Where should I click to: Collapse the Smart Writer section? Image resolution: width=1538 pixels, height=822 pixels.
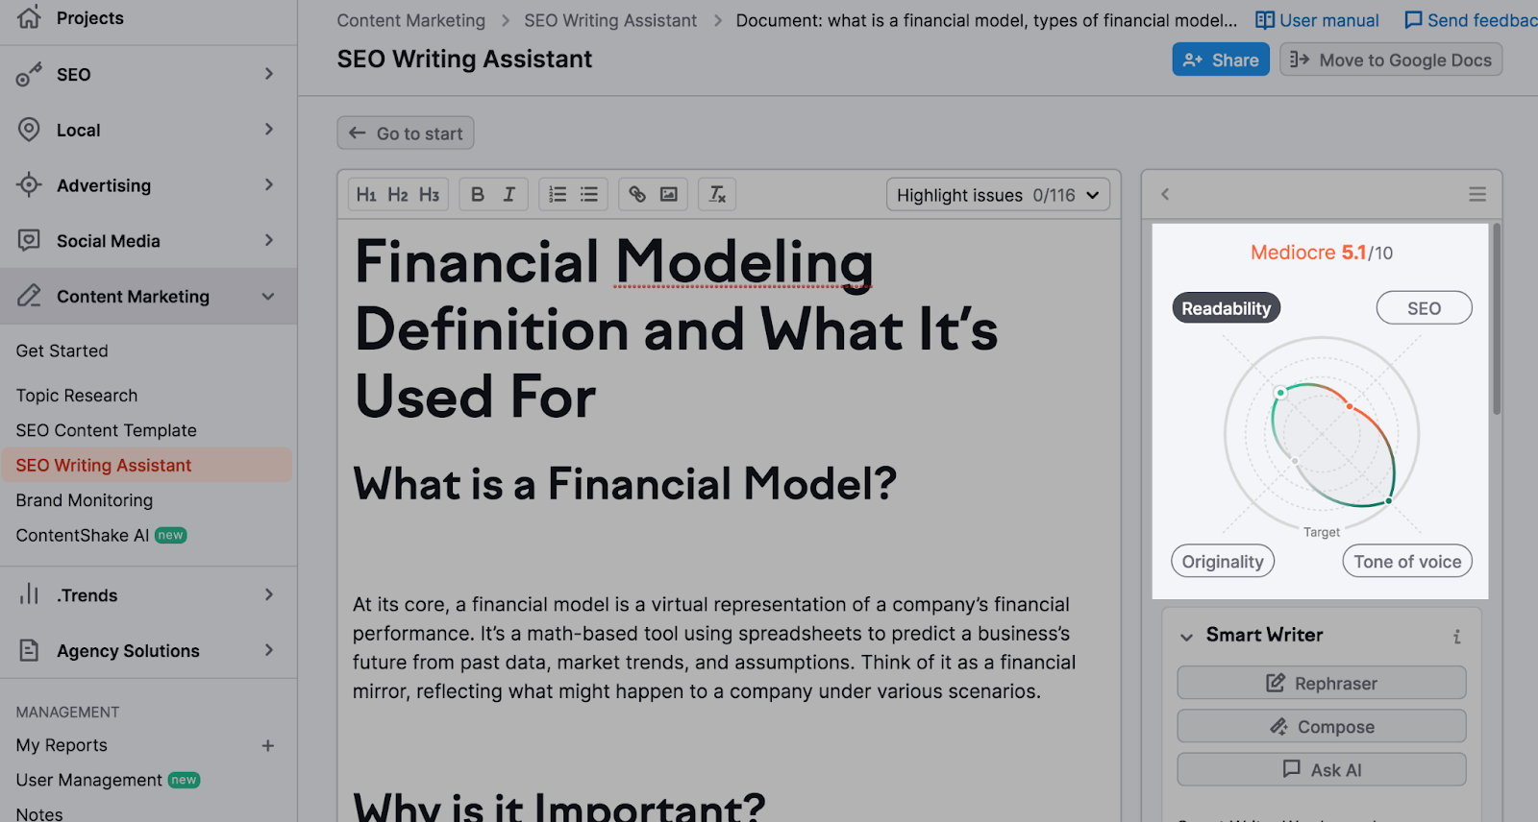[1187, 637]
